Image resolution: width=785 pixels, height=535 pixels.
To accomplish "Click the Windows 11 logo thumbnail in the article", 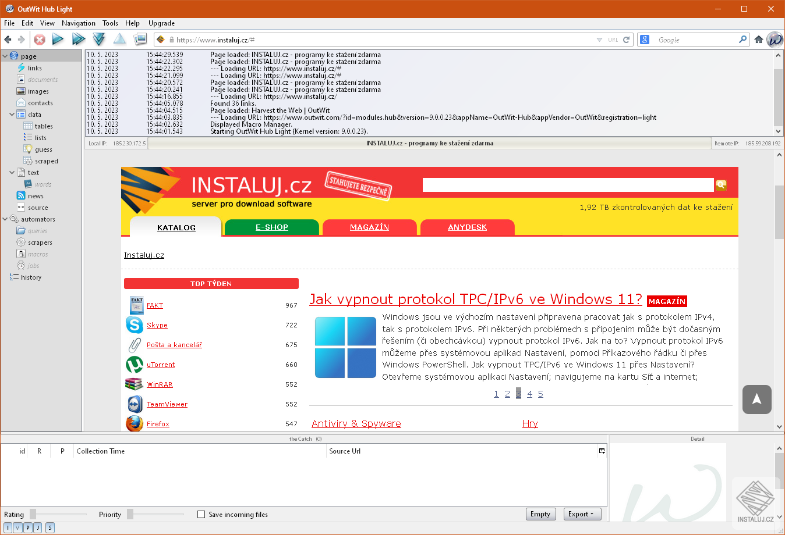I will click(x=345, y=347).
